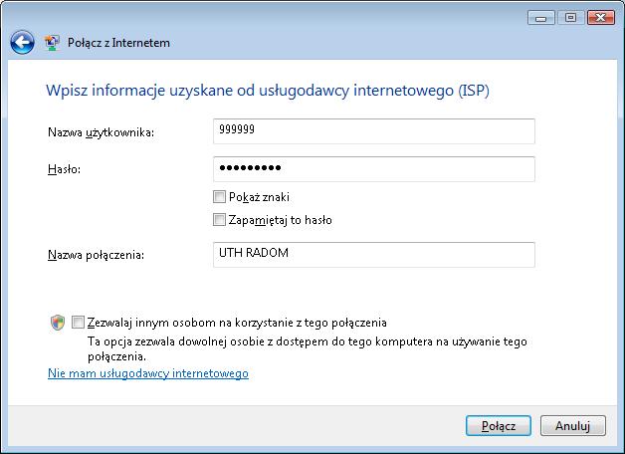Screen dimensions: 625x454
Task: Click the blue back arrow button
Action: pos(22,43)
